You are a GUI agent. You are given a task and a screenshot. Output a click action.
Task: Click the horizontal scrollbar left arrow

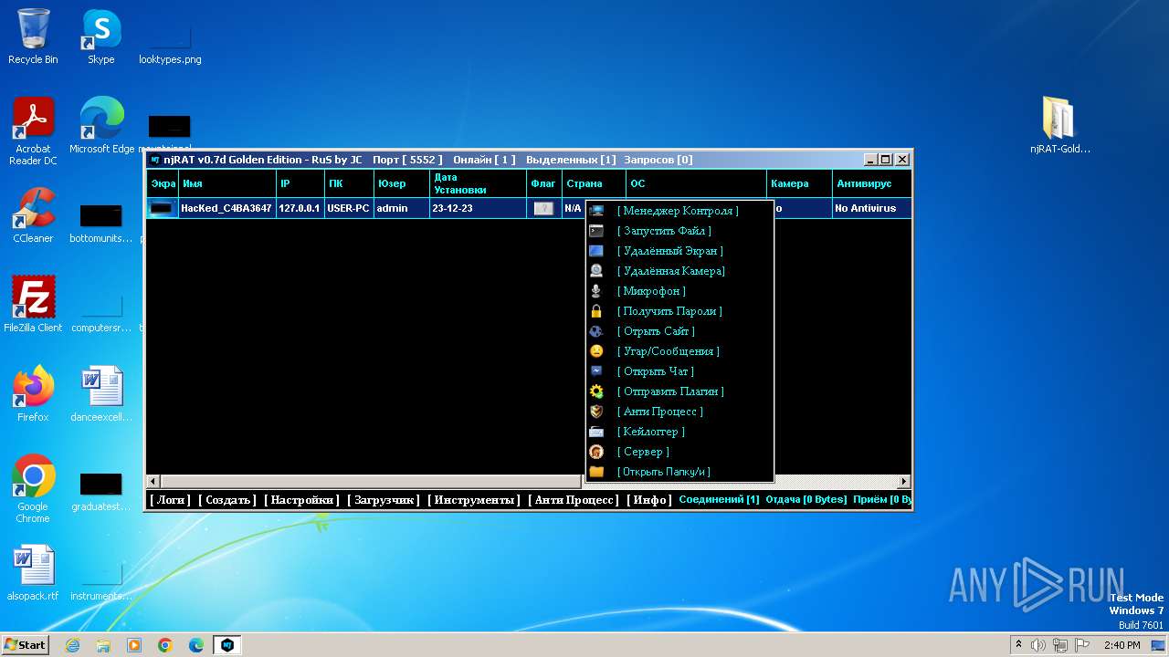click(x=153, y=481)
